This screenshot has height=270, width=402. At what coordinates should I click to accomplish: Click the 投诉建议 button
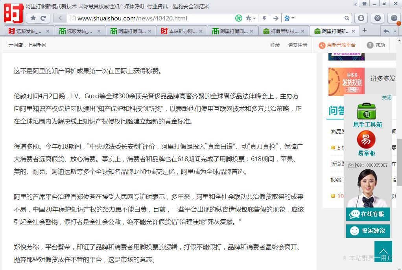coord(368,231)
